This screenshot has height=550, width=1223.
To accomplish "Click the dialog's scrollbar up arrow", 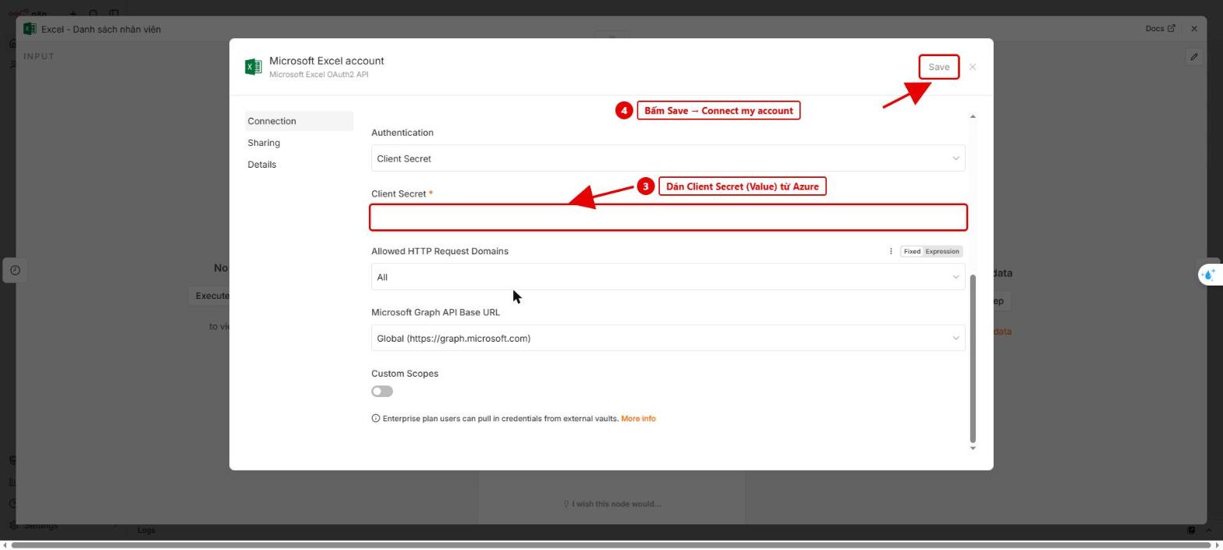I will coord(973,116).
